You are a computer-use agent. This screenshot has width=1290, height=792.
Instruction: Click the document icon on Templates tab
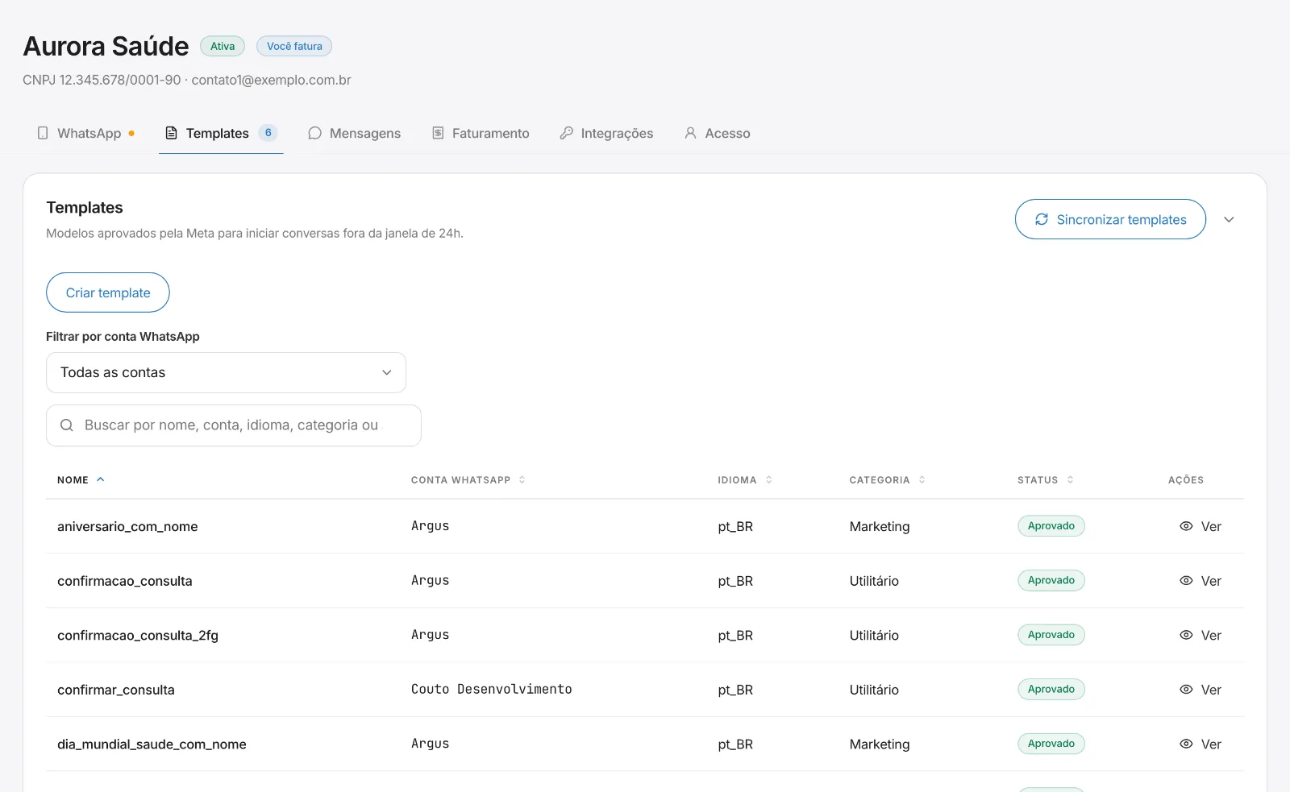tap(171, 133)
